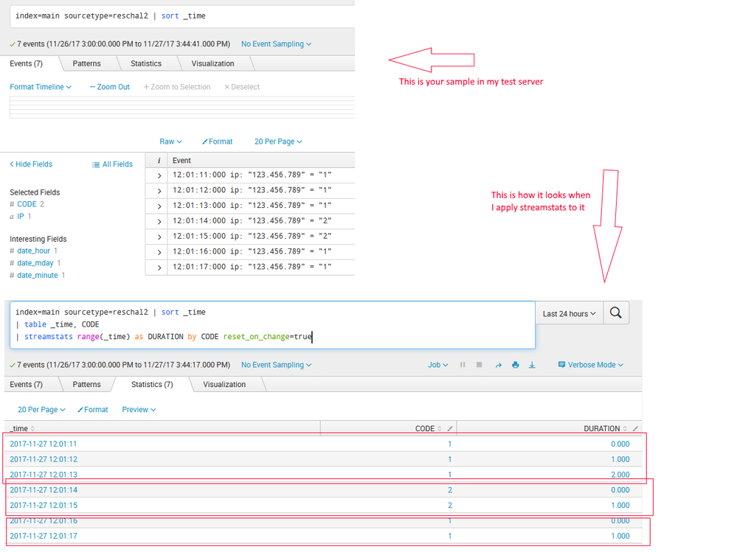Export results with the download icon
The height and width of the screenshot is (552, 737).
[x=532, y=365]
